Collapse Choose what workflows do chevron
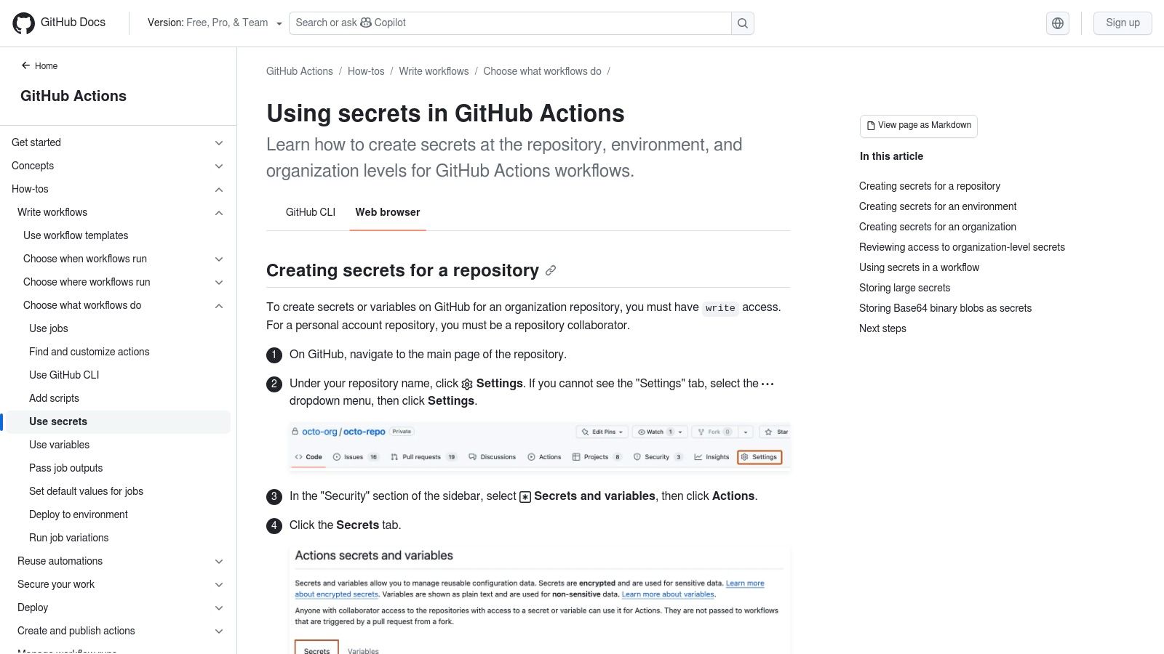The width and height of the screenshot is (1164, 654). [219, 306]
